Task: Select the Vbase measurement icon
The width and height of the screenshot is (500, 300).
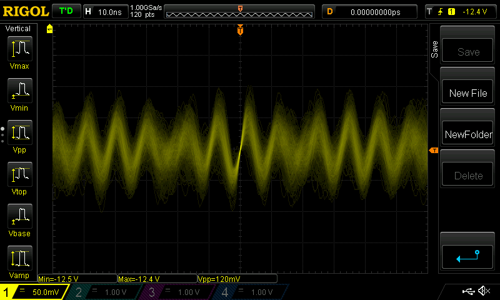Action: tap(19, 219)
